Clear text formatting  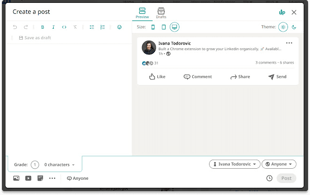pos(75,27)
